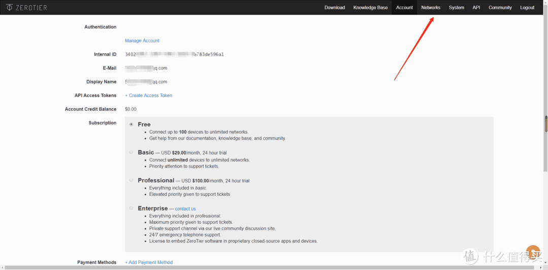Screen dimensions: 548x270
Task: Visit the Community page
Action: (500, 7)
